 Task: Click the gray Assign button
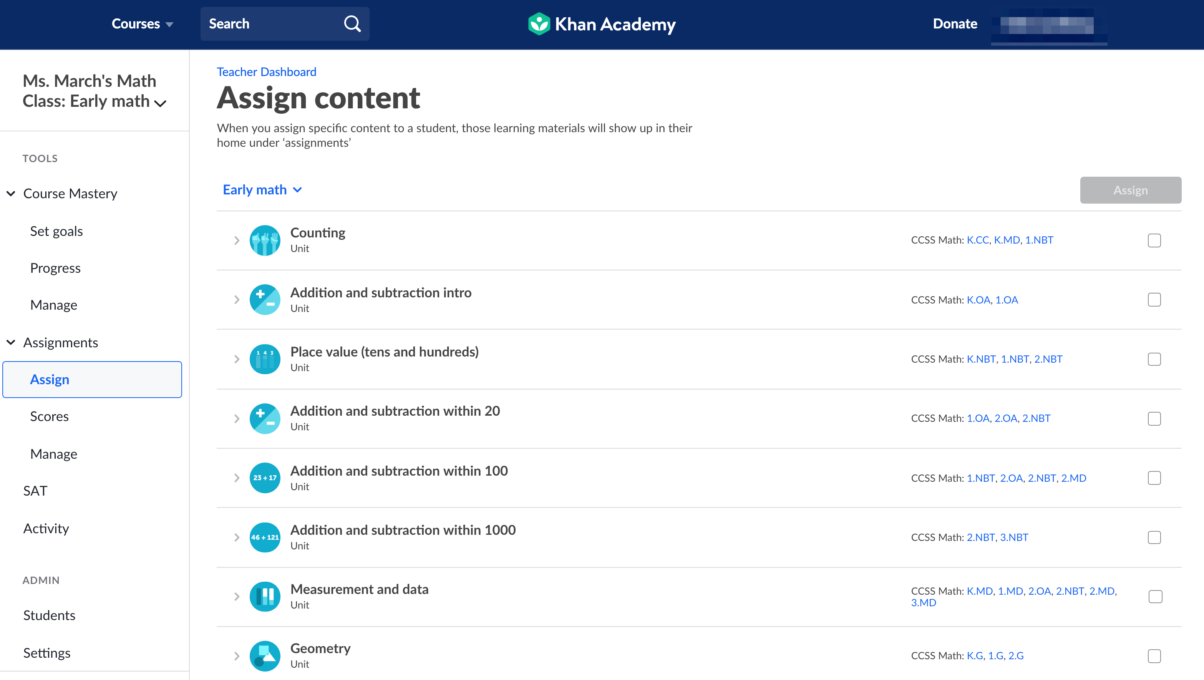(1131, 190)
